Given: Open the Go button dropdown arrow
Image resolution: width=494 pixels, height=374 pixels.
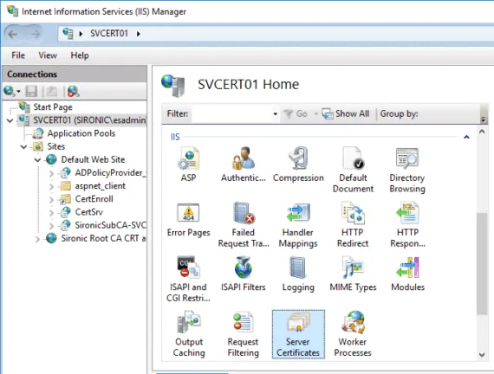Looking at the screenshot, I should (315, 114).
